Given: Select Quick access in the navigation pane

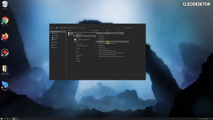Looking at the screenshot, I should (58, 32).
